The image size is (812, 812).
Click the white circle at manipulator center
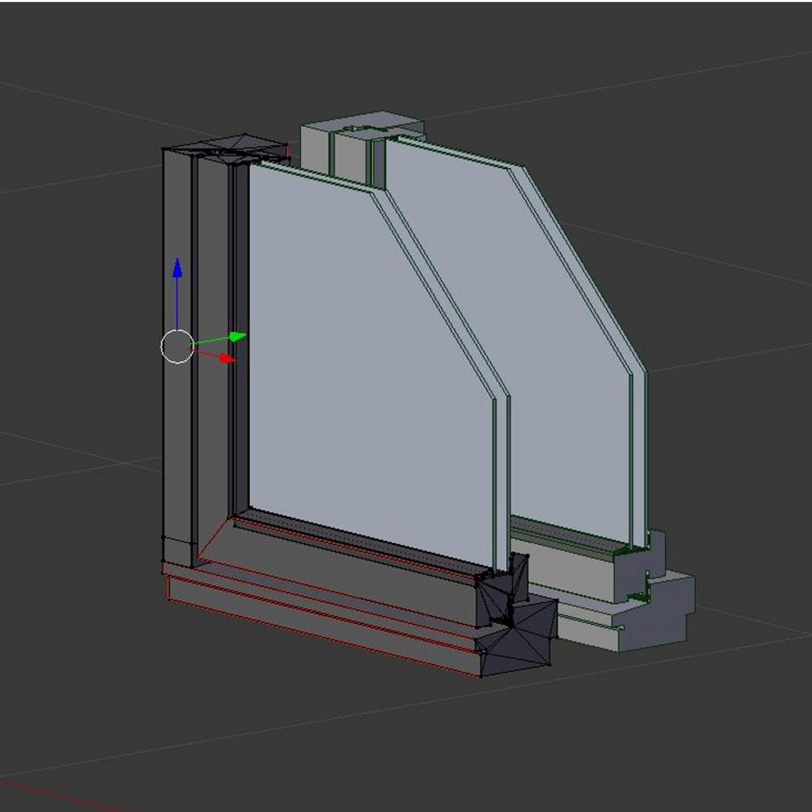click(177, 347)
